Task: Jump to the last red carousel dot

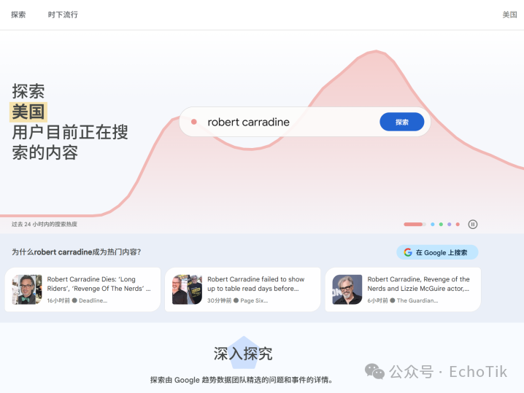Action: click(x=458, y=225)
